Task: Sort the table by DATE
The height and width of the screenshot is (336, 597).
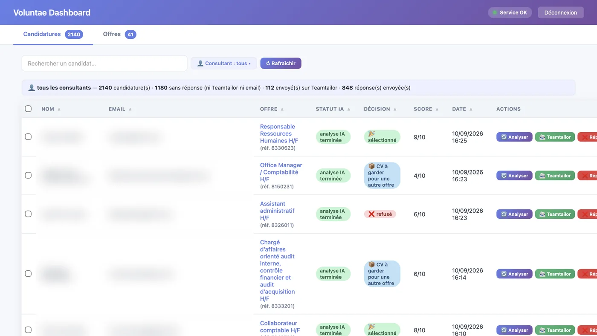Action: tap(462, 109)
